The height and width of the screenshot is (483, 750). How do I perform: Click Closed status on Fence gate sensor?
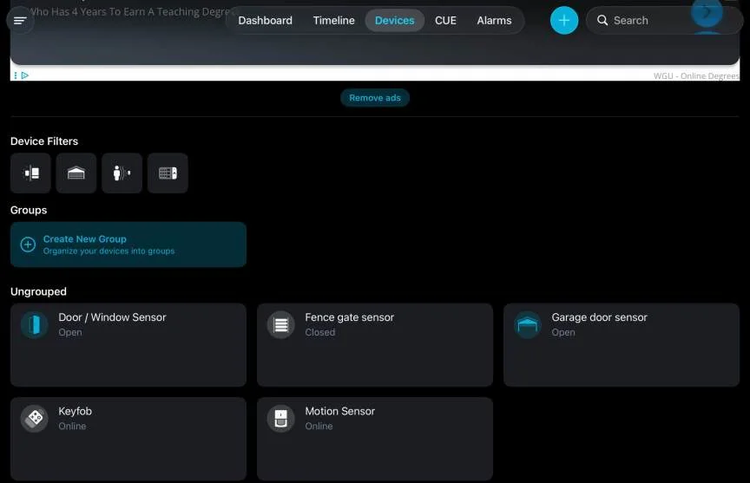(320, 332)
